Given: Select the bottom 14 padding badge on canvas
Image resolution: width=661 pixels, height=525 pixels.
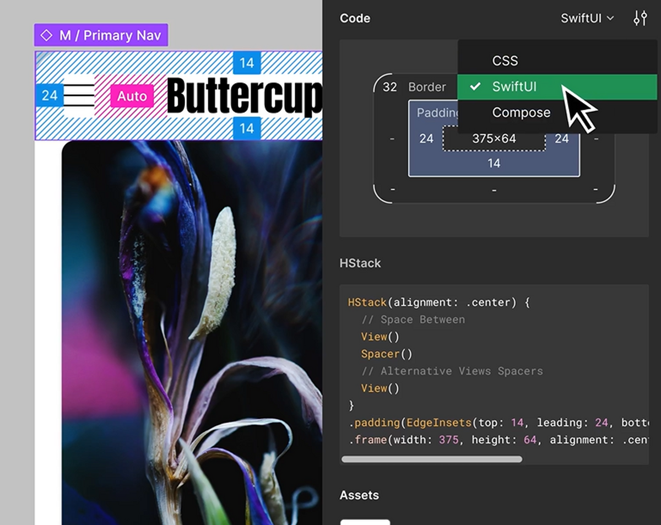Looking at the screenshot, I should pyautogui.click(x=246, y=128).
